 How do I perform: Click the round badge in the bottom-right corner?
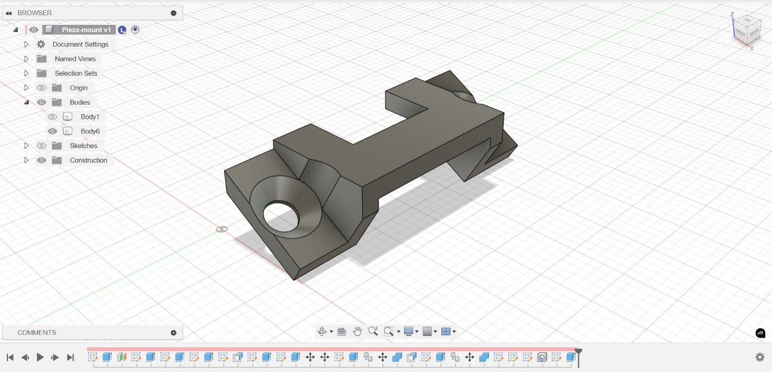click(761, 333)
